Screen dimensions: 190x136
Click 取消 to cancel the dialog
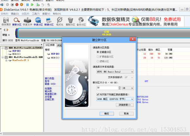click(126, 113)
